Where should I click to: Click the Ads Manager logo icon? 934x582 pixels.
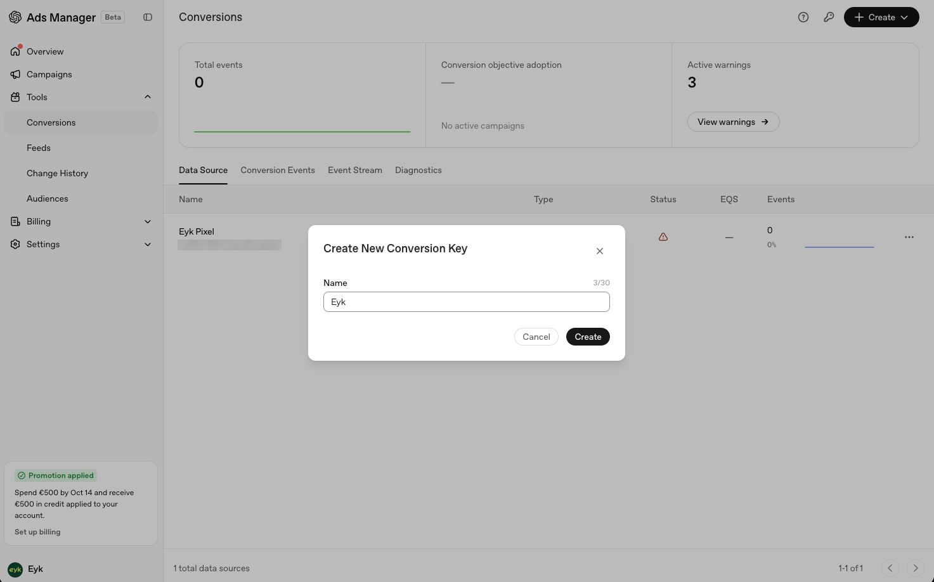coord(15,17)
